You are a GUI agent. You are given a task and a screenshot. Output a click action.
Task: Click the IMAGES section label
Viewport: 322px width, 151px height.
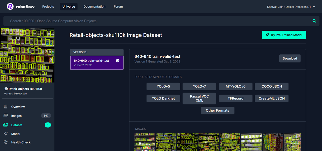click(140, 129)
